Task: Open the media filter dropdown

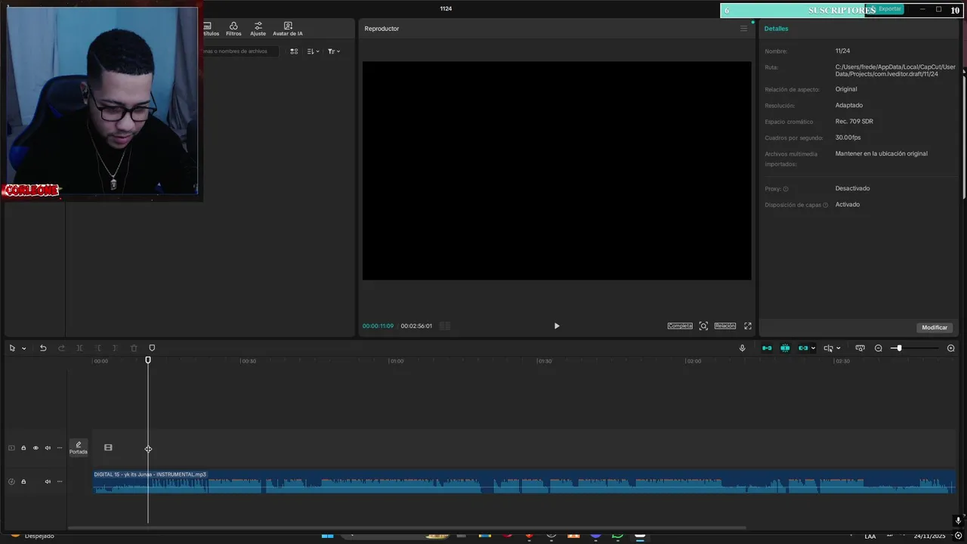Action: click(334, 51)
